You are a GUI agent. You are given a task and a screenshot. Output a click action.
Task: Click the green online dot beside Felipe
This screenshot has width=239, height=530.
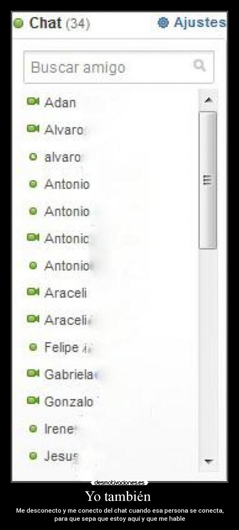click(x=33, y=347)
